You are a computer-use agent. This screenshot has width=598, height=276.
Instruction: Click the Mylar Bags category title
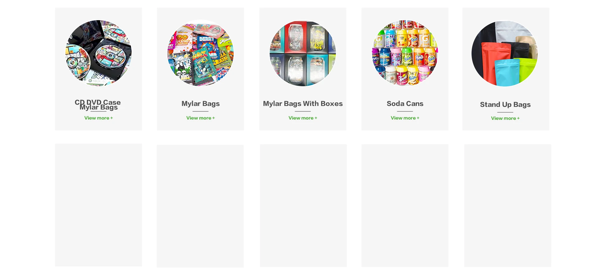click(201, 104)
